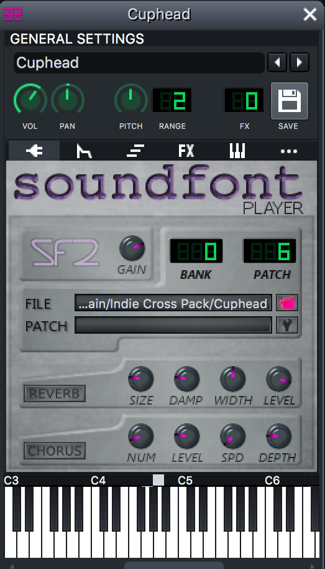
Task: Adjust the reverb LEVEL knob
Action: coord(278,379)
